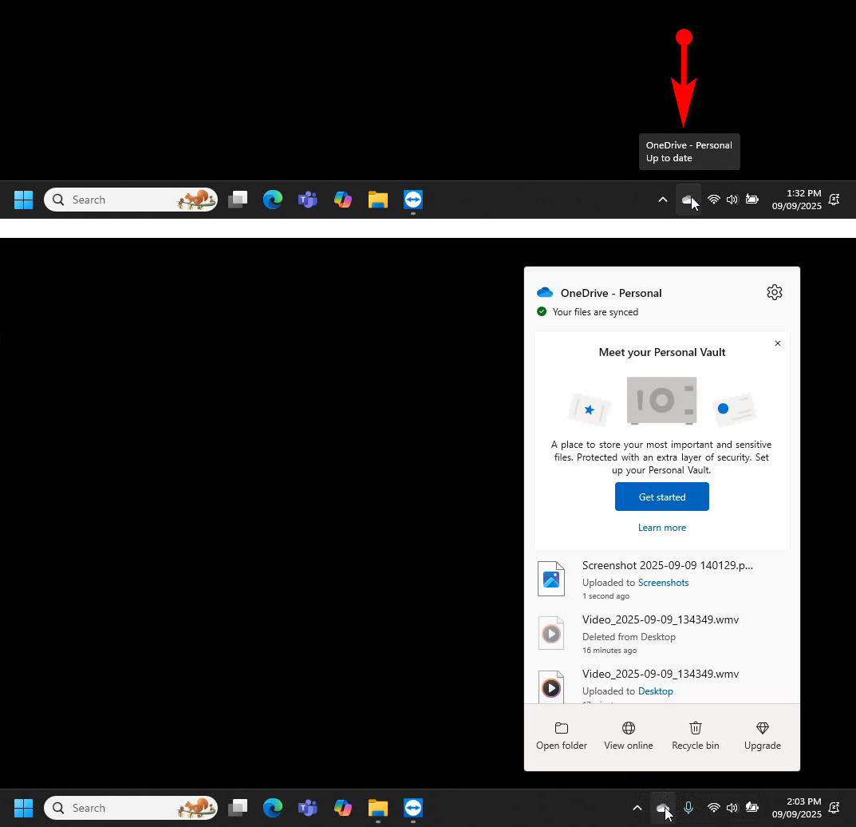856x827 pixels.
Task: Click the blue OneDrive cloud logo in panel header
Action: [x=545, y=292]
